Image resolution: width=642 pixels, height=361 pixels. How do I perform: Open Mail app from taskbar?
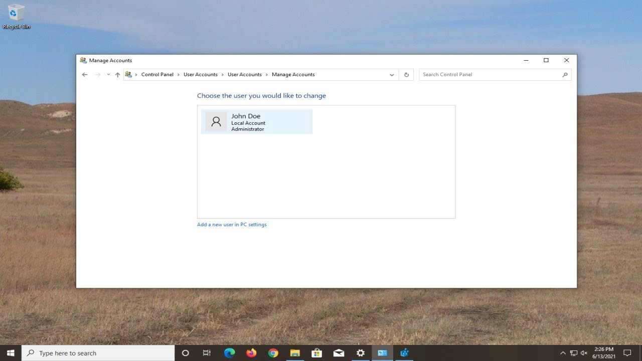tap(339, 353)
